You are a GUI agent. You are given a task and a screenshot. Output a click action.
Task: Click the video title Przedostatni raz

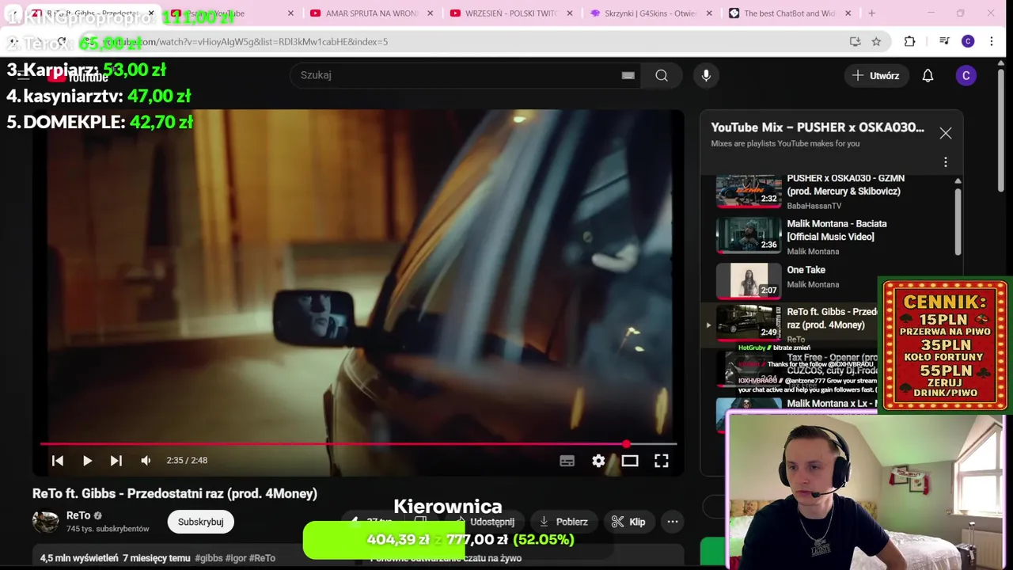click(x=175, y=493)
